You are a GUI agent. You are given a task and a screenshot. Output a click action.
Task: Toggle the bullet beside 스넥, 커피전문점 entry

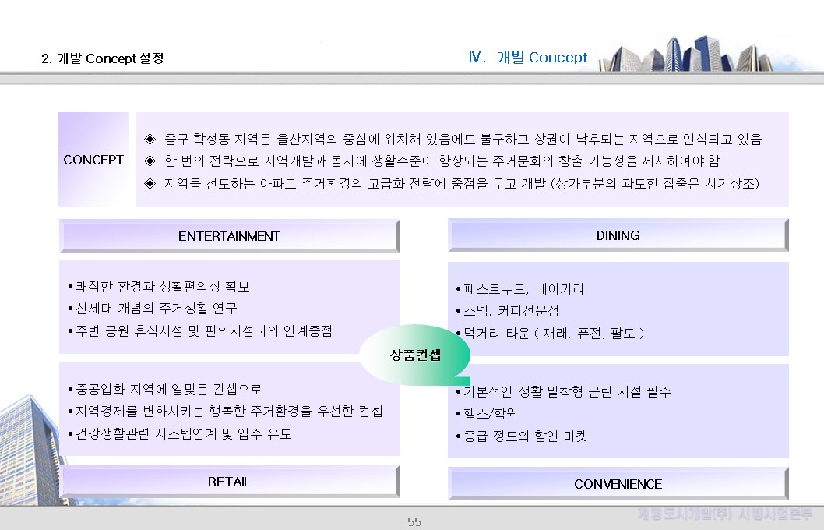(x=457, y=310)
